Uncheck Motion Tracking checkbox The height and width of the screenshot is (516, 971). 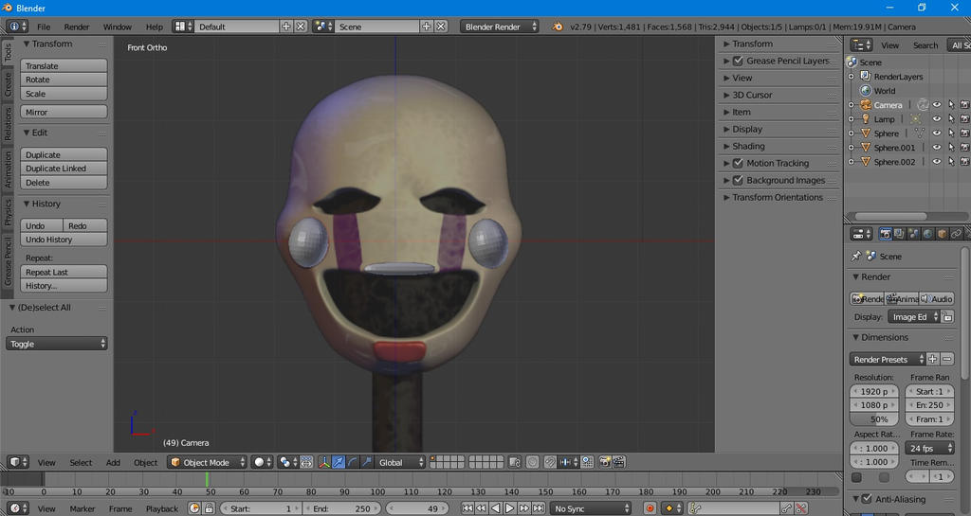tap(738, 163)
